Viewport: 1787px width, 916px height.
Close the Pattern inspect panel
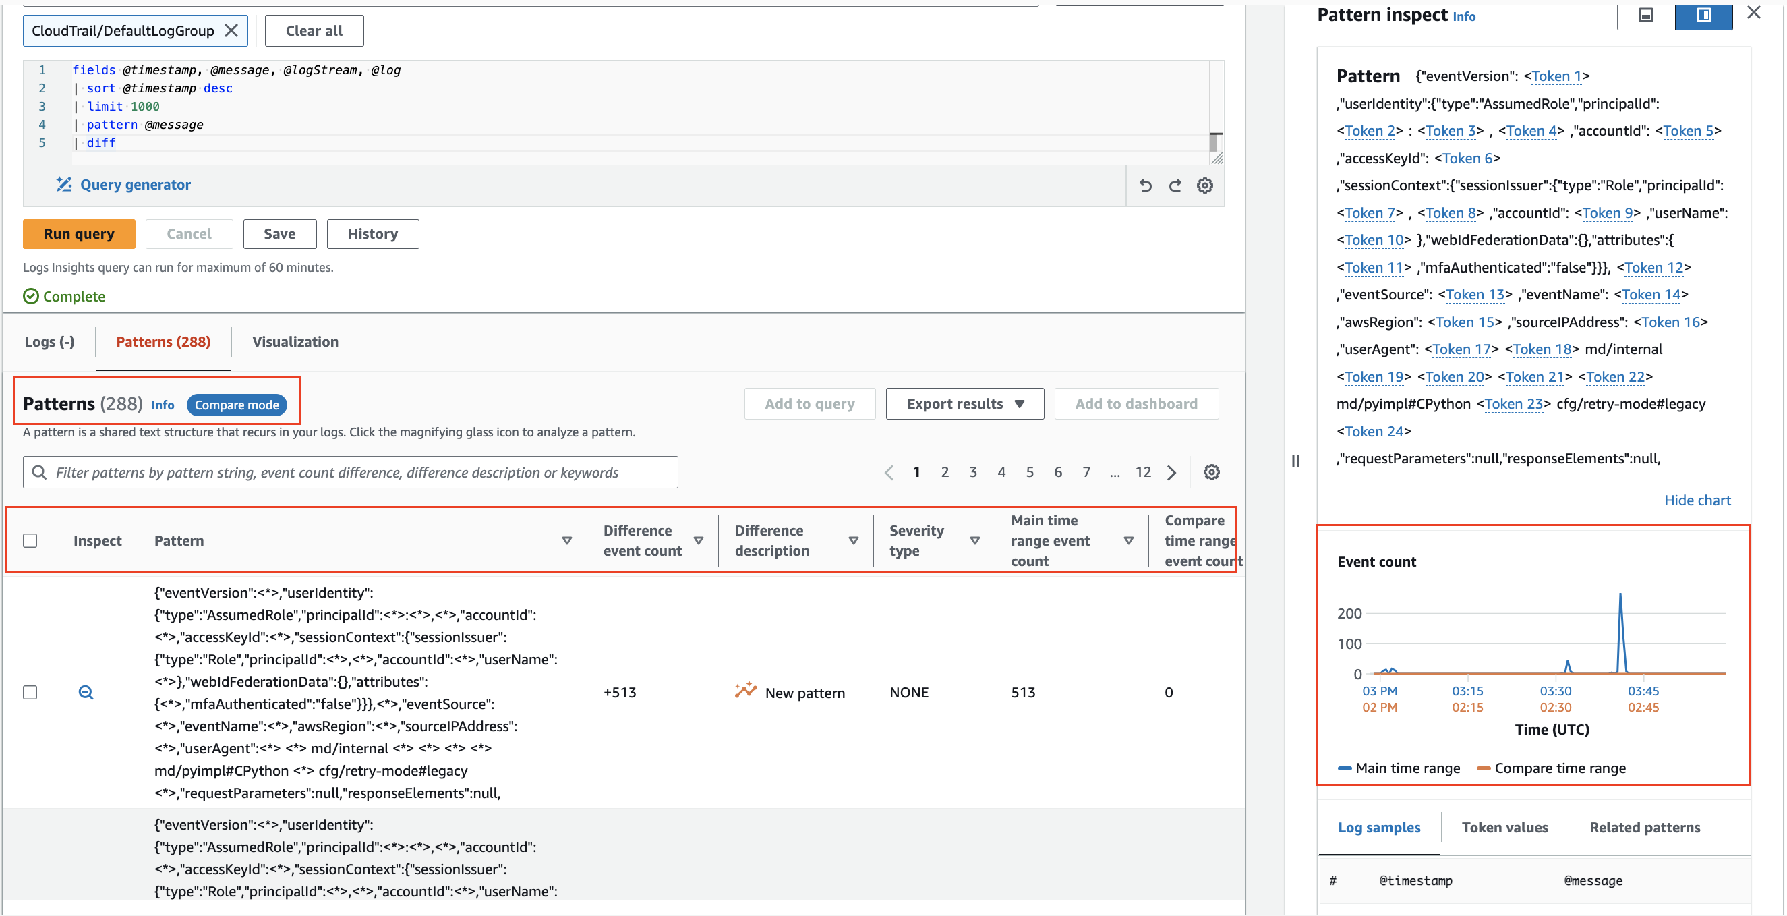(x=1753, y=13)
